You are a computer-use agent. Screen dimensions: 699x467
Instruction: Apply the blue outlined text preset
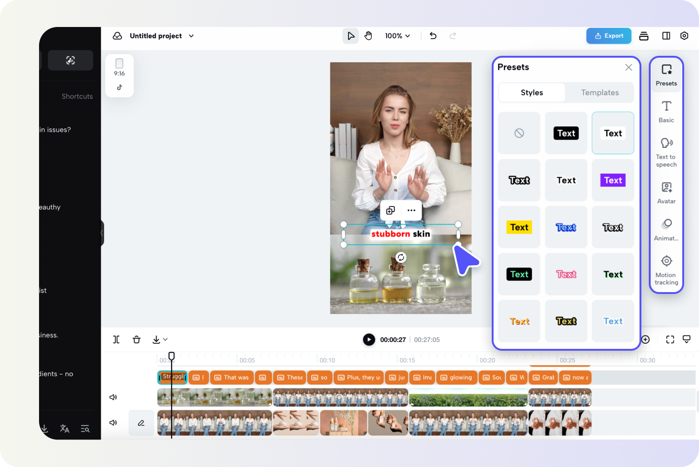[566, 227]
